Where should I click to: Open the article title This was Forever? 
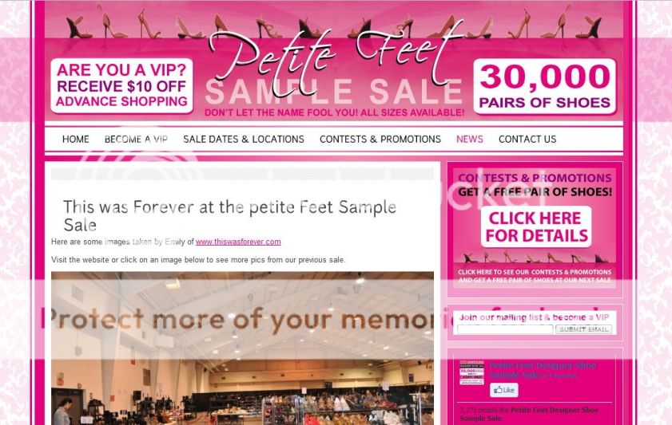point(229,215)
